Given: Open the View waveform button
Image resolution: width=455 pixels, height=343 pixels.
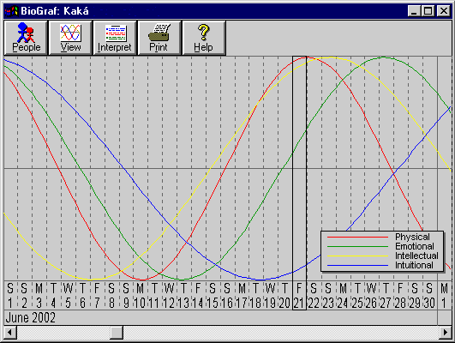Looking at the screenshot, I should (70, 38).
